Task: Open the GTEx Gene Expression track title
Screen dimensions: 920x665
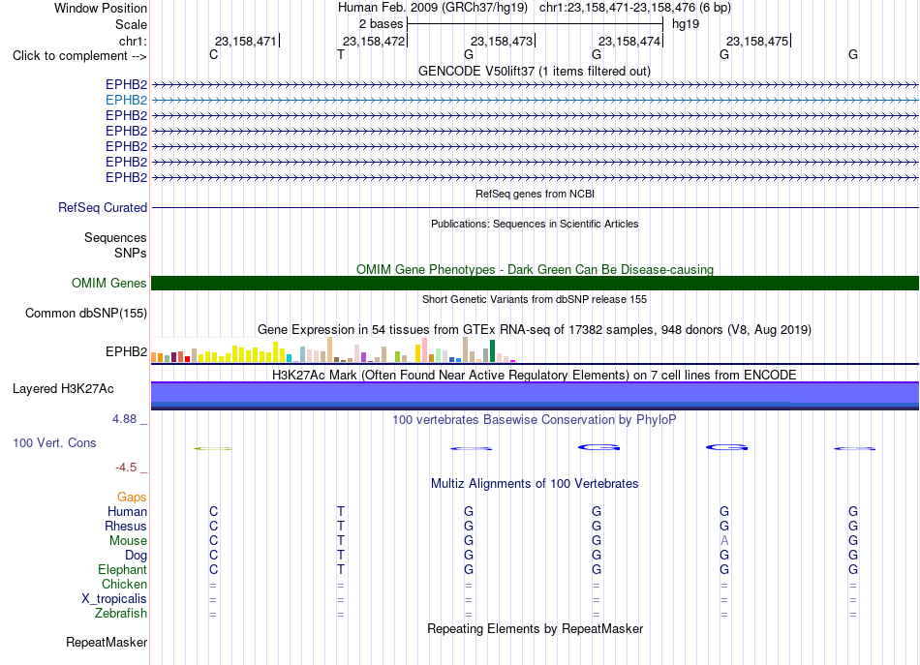Action: coord(535,329)
